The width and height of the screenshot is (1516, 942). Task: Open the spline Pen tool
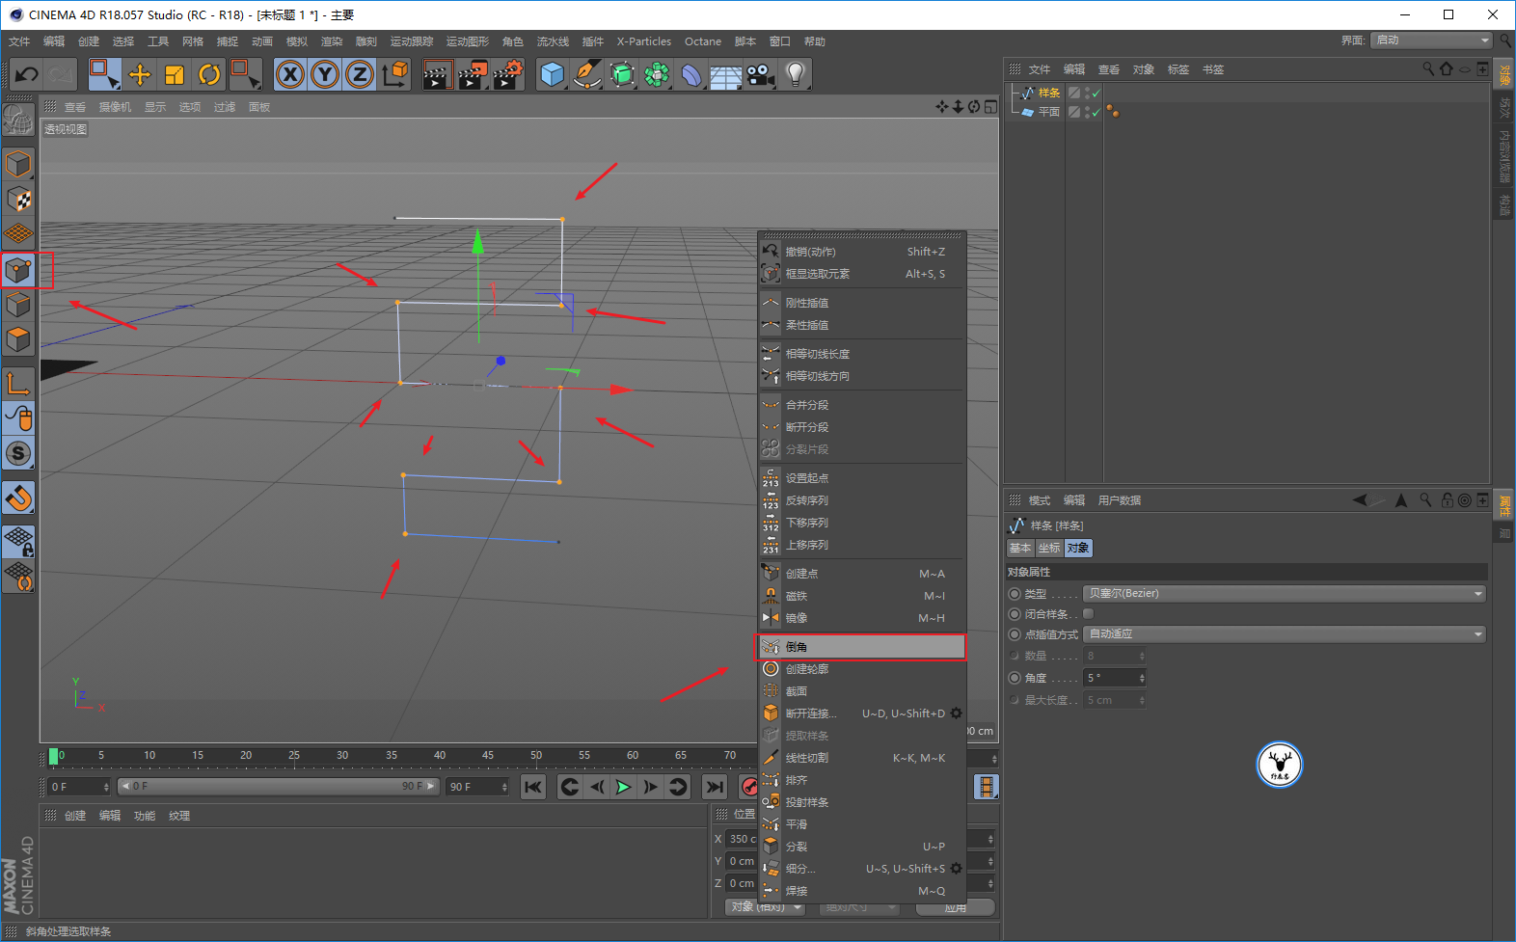point(587,74)
